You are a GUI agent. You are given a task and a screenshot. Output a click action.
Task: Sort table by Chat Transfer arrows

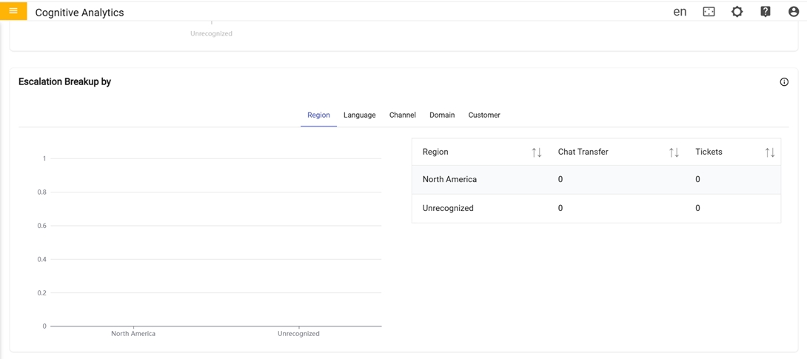[674, 152]
